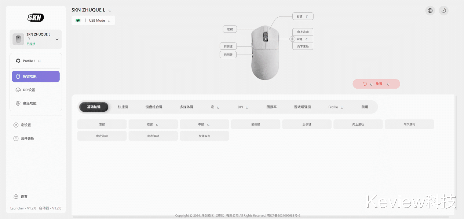This screenshot has height=219, width=464.
Task: Click the 设置 gear icon
Action: click(x=16, y=197)
